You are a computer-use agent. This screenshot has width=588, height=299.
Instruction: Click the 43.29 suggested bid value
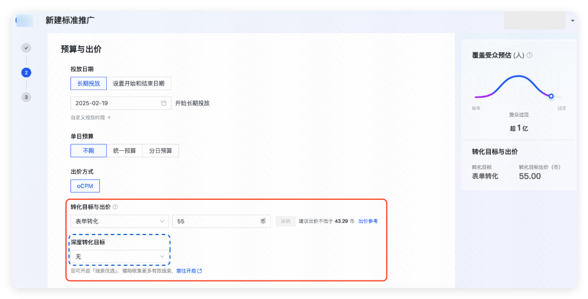coord(341,221)
